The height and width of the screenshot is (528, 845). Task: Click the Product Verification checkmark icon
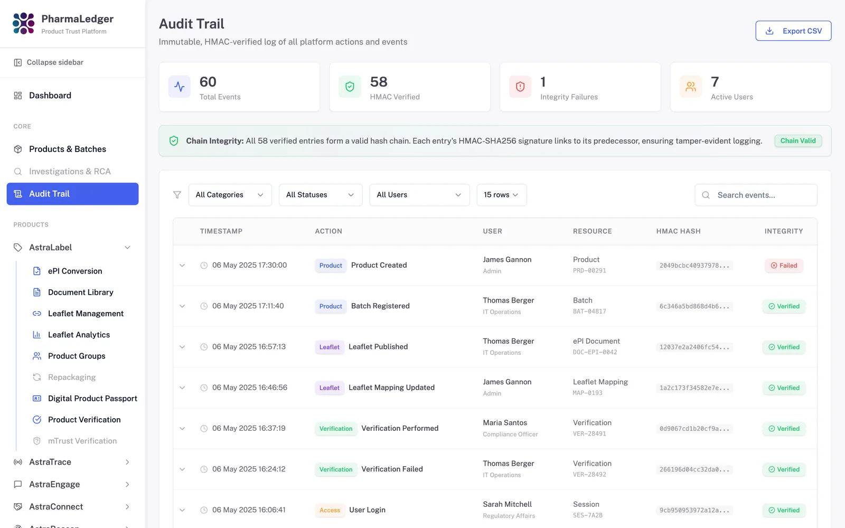coord(37,420)
